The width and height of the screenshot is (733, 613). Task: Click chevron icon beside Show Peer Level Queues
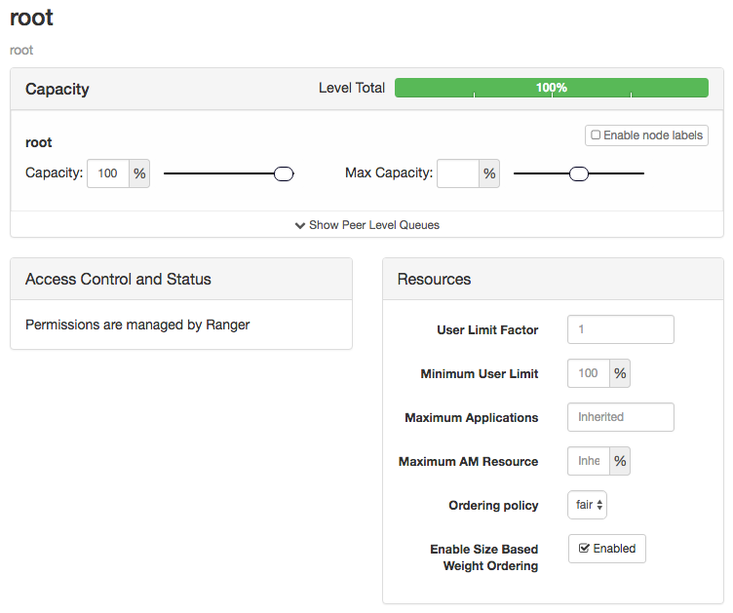[300, 225]
